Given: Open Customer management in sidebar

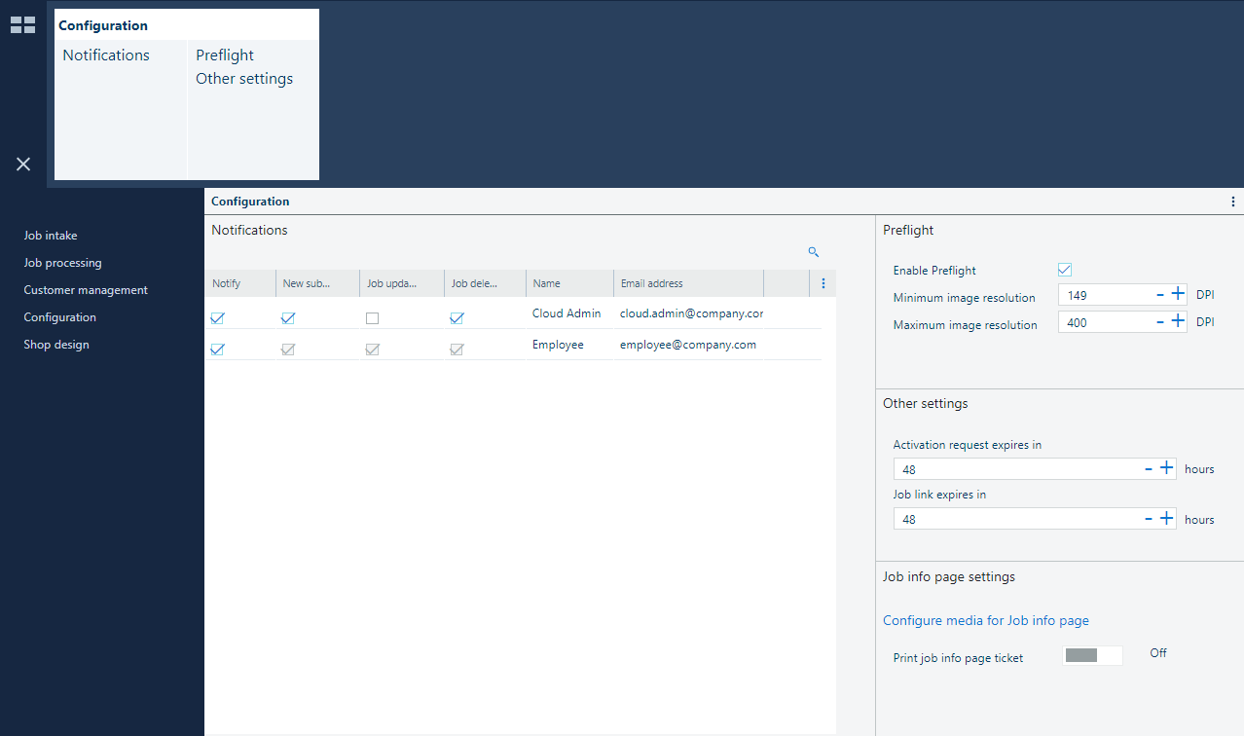Looking at the screenshot, I should tap(86, 290).
